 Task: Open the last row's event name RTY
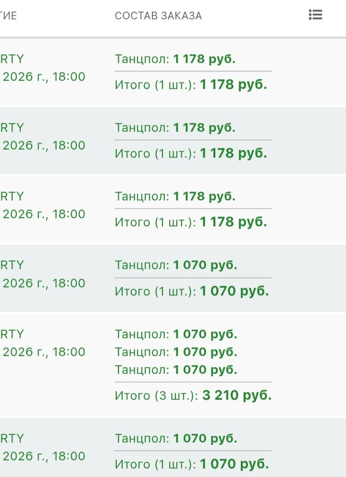click(12, 439)
